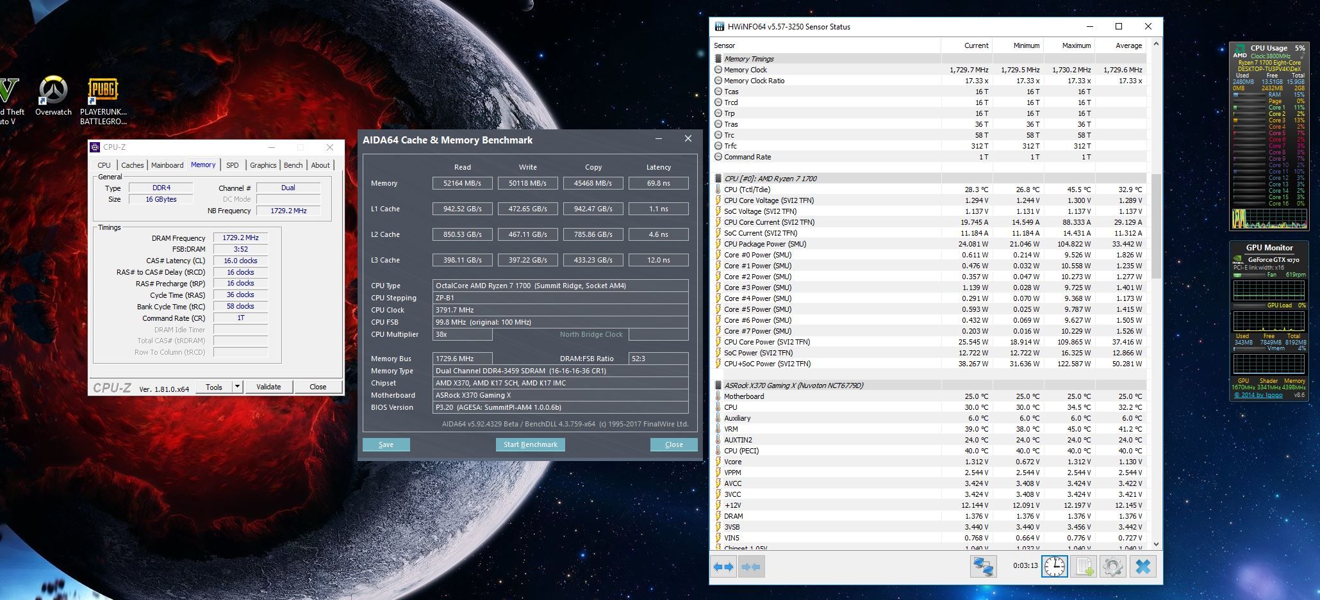Click the L3 Cache Copy 433.23 GB/s value
Viewport: 1320px width, 600px height.
[593, 260]
